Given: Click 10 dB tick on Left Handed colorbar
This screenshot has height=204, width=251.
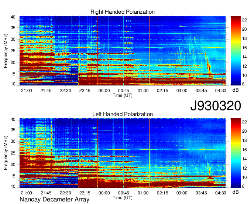Looking at the screenshot, I should pyautogui.click(x=244, y=177).
